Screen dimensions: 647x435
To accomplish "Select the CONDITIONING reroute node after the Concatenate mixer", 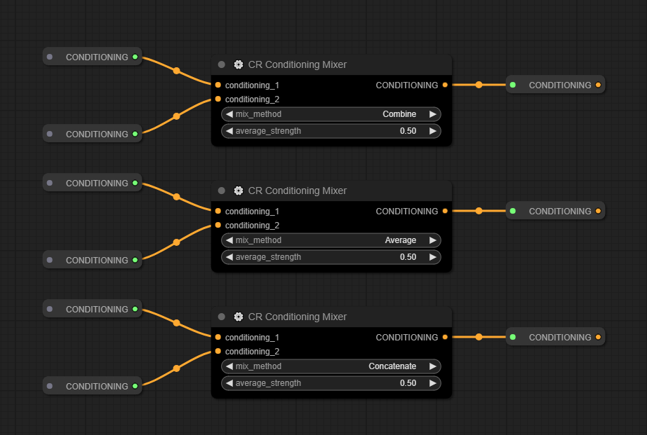I will pos(555,337).
